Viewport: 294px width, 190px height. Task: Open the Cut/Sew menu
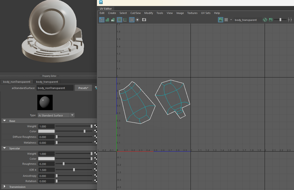coord(135,13)
